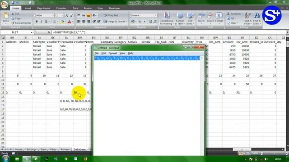Click the Align Text Right icon
This screenshot has width=289, height=162.
89,22
